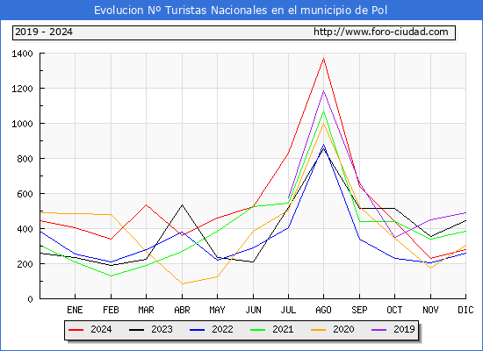
Task: Click the green 2021 line's August peak
Action: point(323,111)
